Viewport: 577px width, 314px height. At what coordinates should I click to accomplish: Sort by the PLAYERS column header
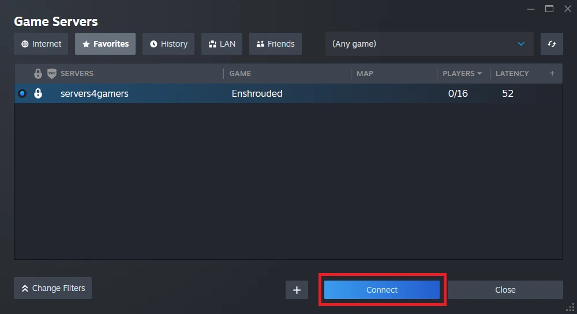[x=462, y=73]
